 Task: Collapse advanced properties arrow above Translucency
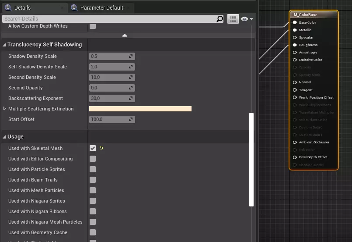click(125, 35)
